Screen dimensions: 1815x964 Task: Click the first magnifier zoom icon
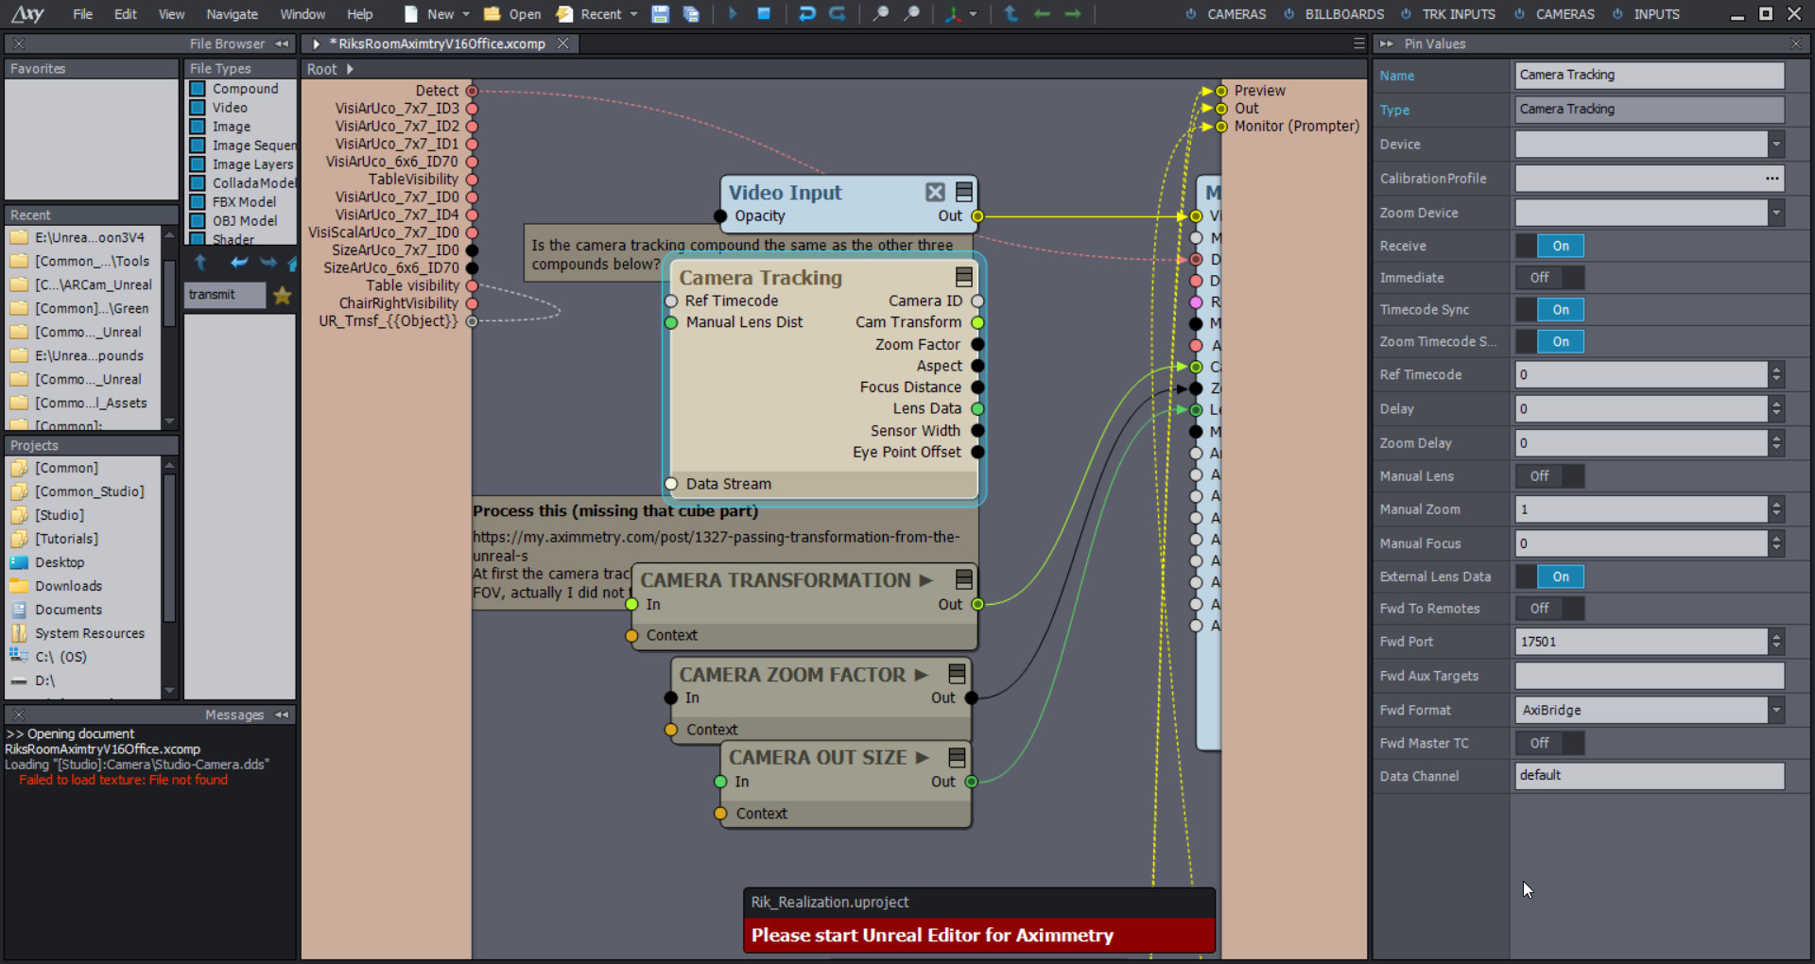(880, 14)
